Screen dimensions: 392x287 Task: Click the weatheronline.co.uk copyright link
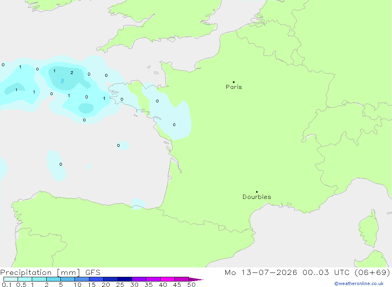(359, 283)
